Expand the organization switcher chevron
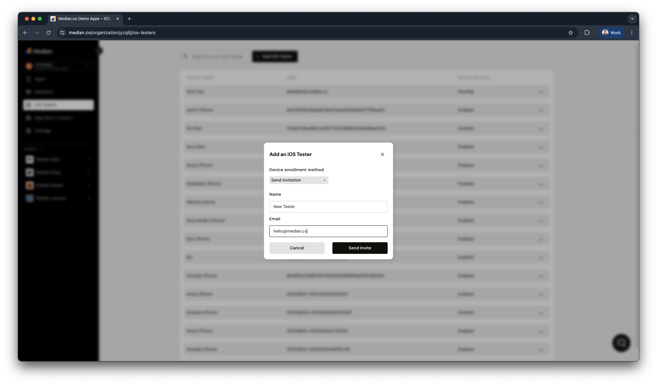 click(88, 66)
